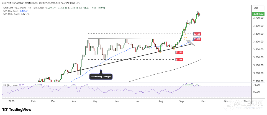
Task: Click the Ascending Triangle callout label
Action: pos(101,76)
